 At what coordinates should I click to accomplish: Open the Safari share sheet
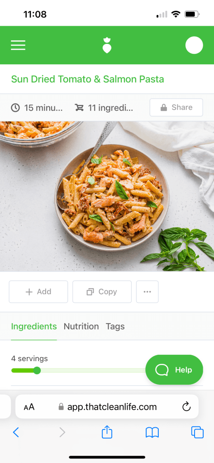tap(107, 432)
